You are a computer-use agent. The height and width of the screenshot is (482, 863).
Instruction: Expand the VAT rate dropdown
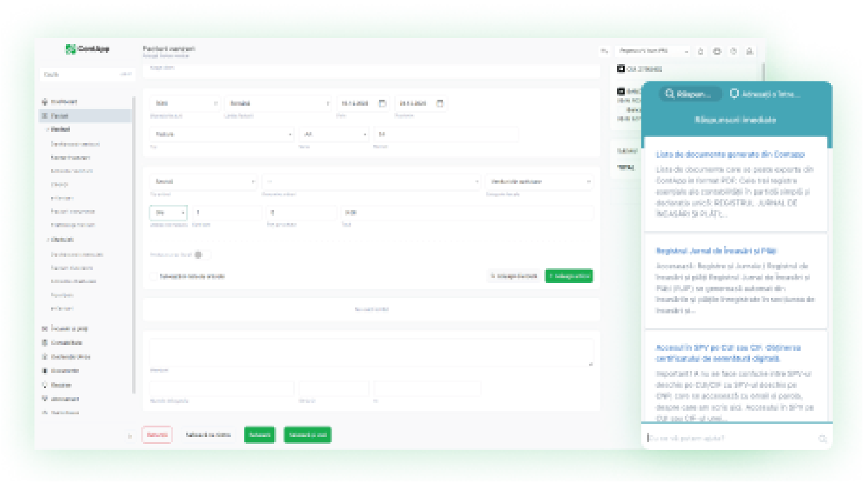(x=168, y=213)
